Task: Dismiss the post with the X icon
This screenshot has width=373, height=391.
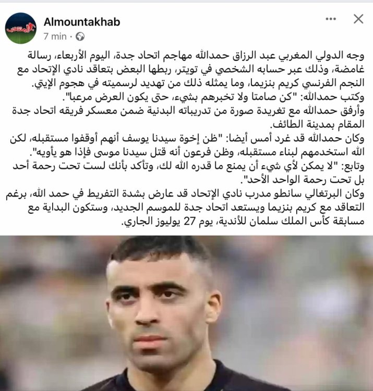Action: (x=358, y=19)
